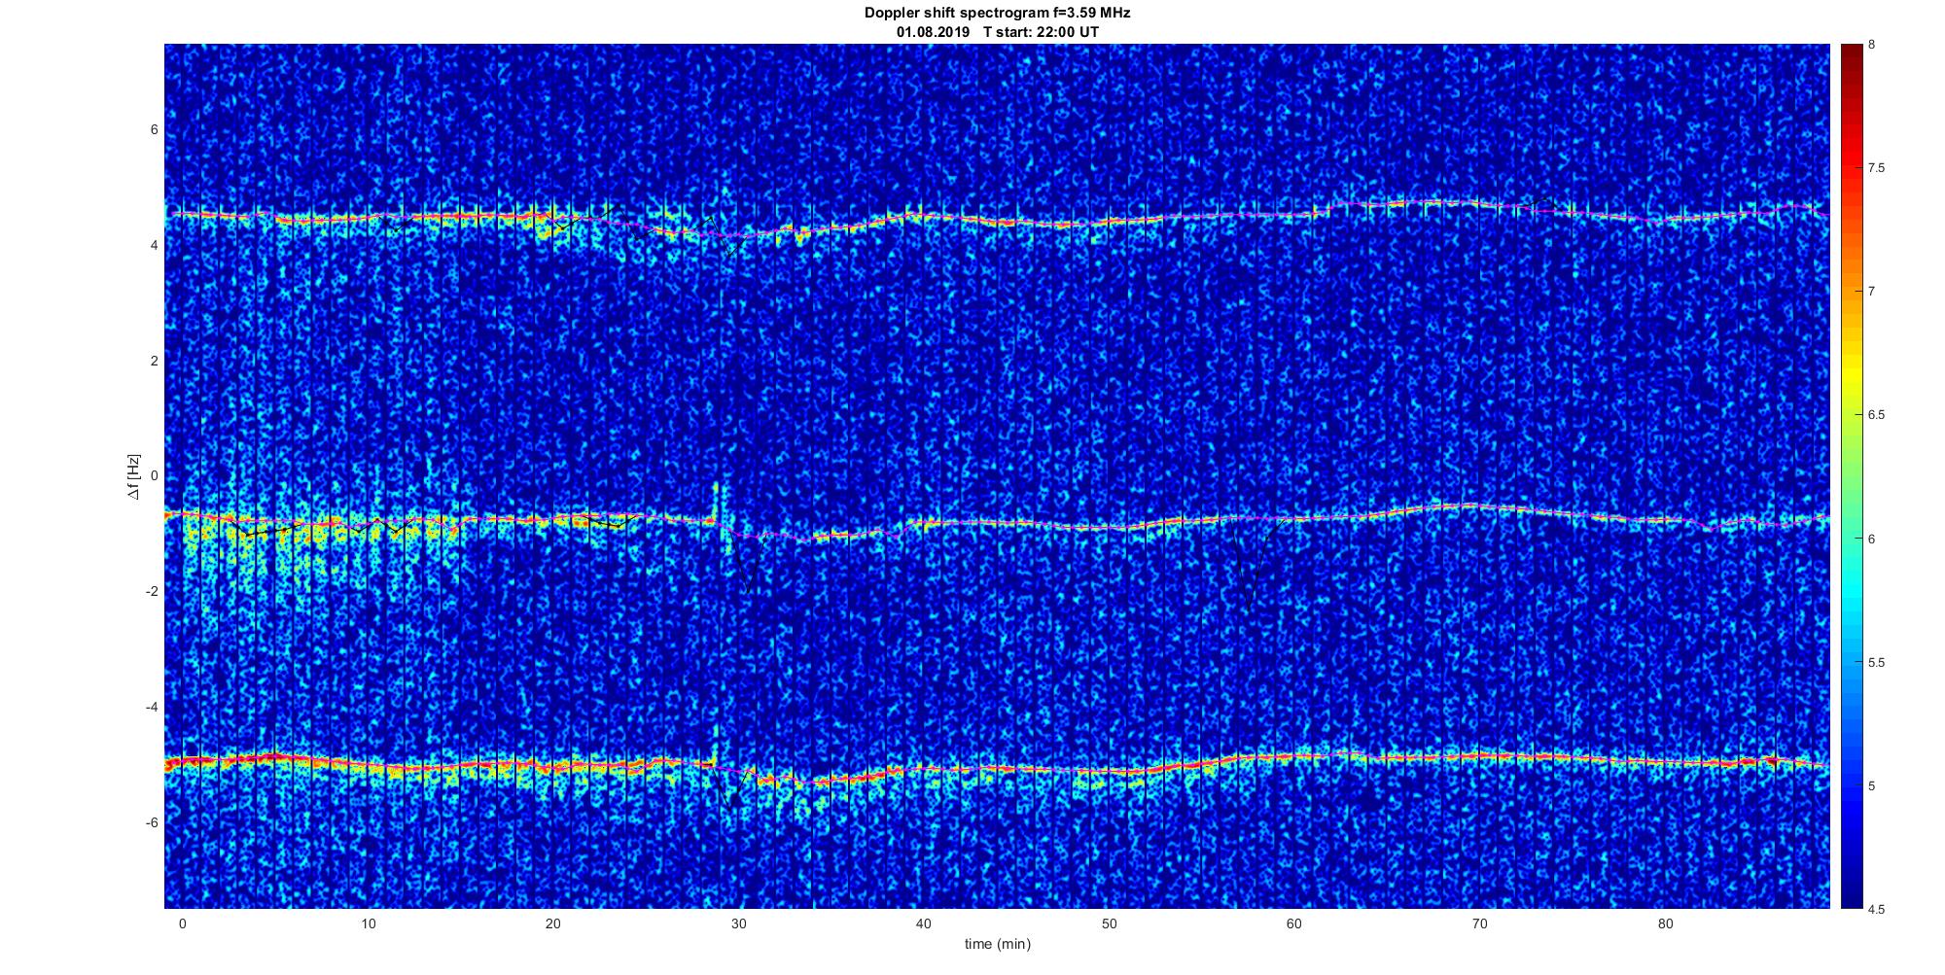Click the x-axis tick label '60'
The height and width of the screenshot is (975, 1945).
[x=1294, y=923]
